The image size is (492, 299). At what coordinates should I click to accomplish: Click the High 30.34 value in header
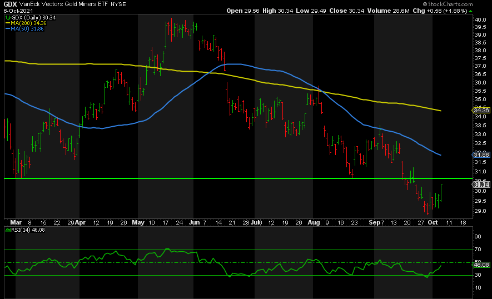(278, 11)
